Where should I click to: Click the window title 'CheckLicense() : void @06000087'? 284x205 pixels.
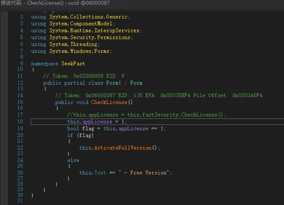[68, 3]
